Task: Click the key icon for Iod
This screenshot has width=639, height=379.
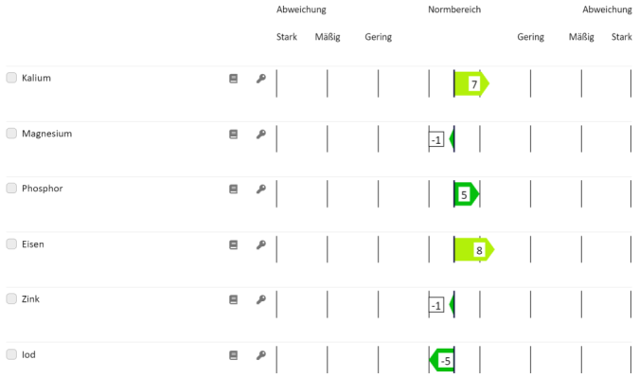Action: pos(261,356)
